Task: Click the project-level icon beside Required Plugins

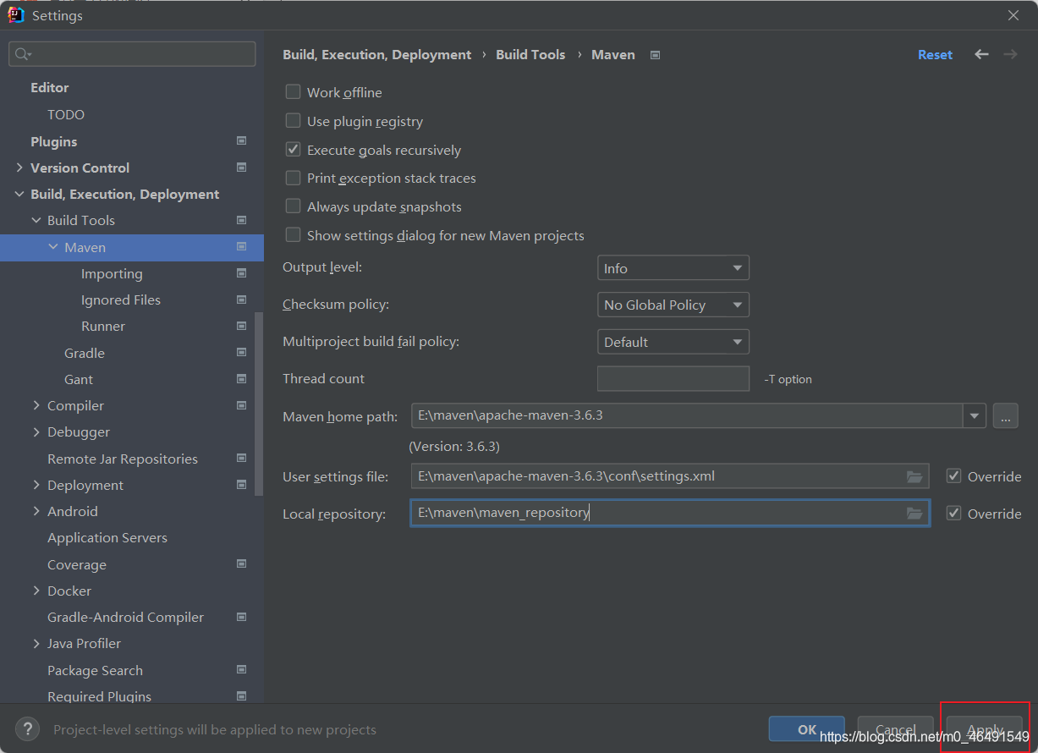Action: point(242,696)
